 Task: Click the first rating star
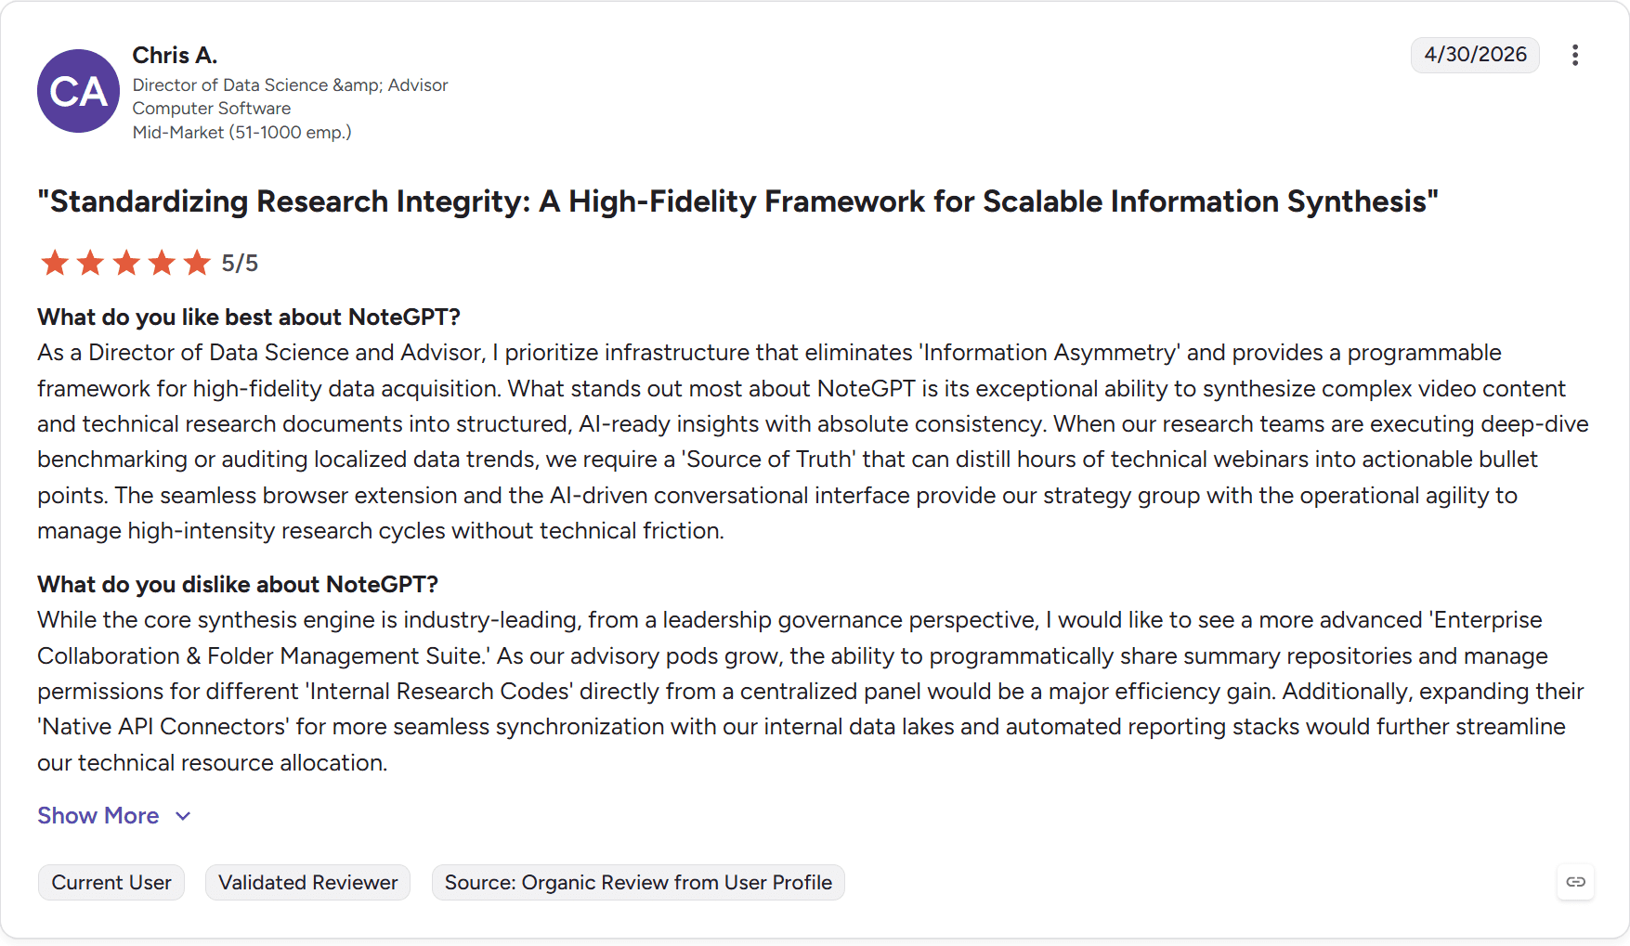click(55, 263)
